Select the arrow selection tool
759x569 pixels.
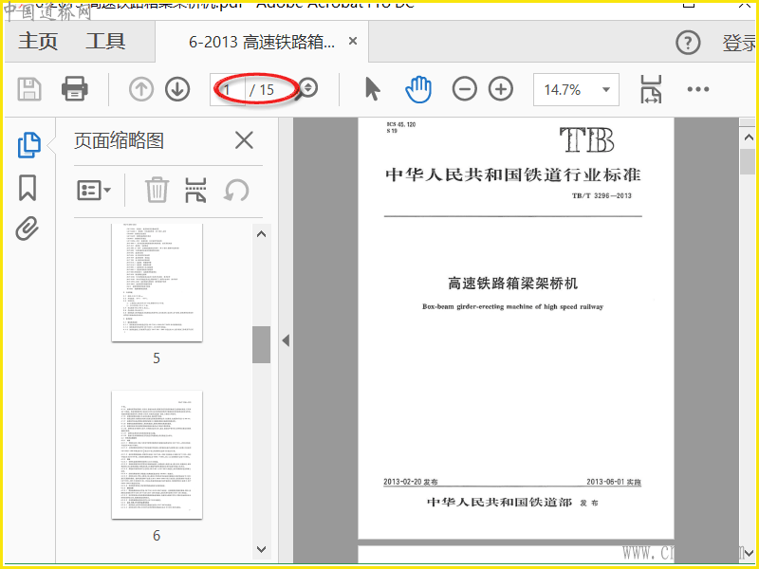[x=372, y=89]
